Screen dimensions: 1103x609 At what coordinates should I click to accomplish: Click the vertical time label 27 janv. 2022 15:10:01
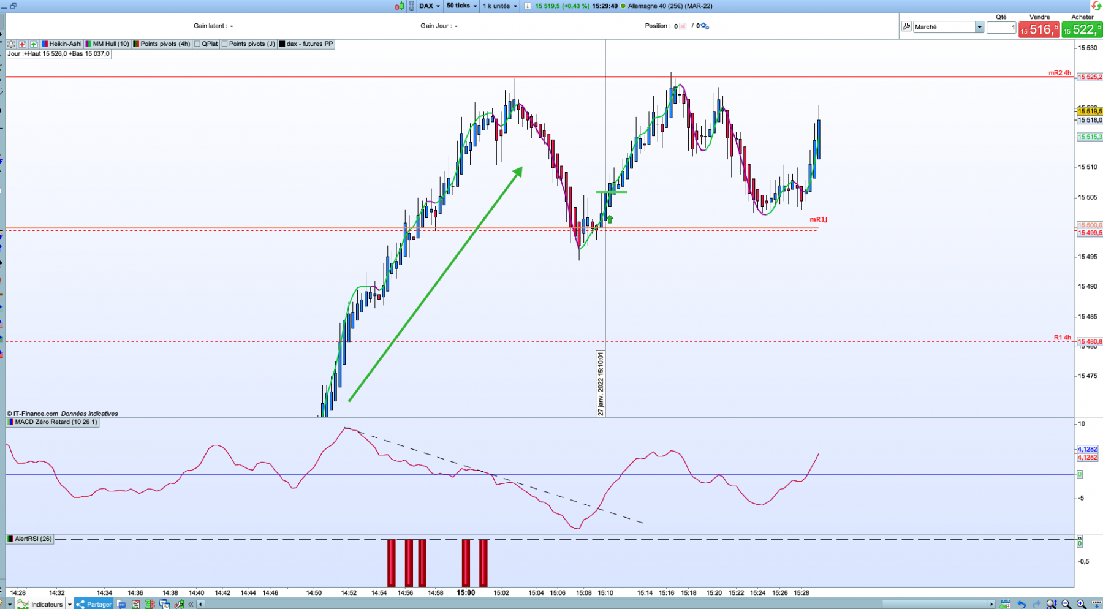(601, 384)
